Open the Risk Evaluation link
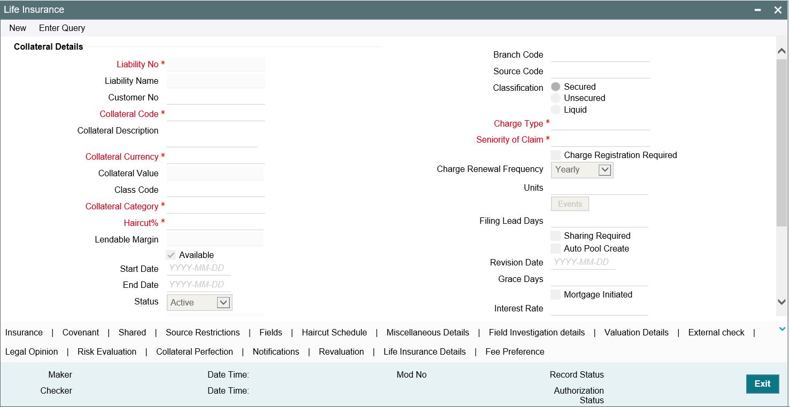 coord(107,351)
